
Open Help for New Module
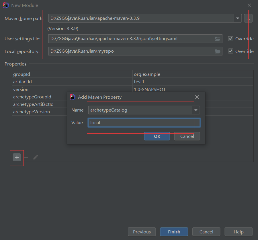[x=239, y=232]
